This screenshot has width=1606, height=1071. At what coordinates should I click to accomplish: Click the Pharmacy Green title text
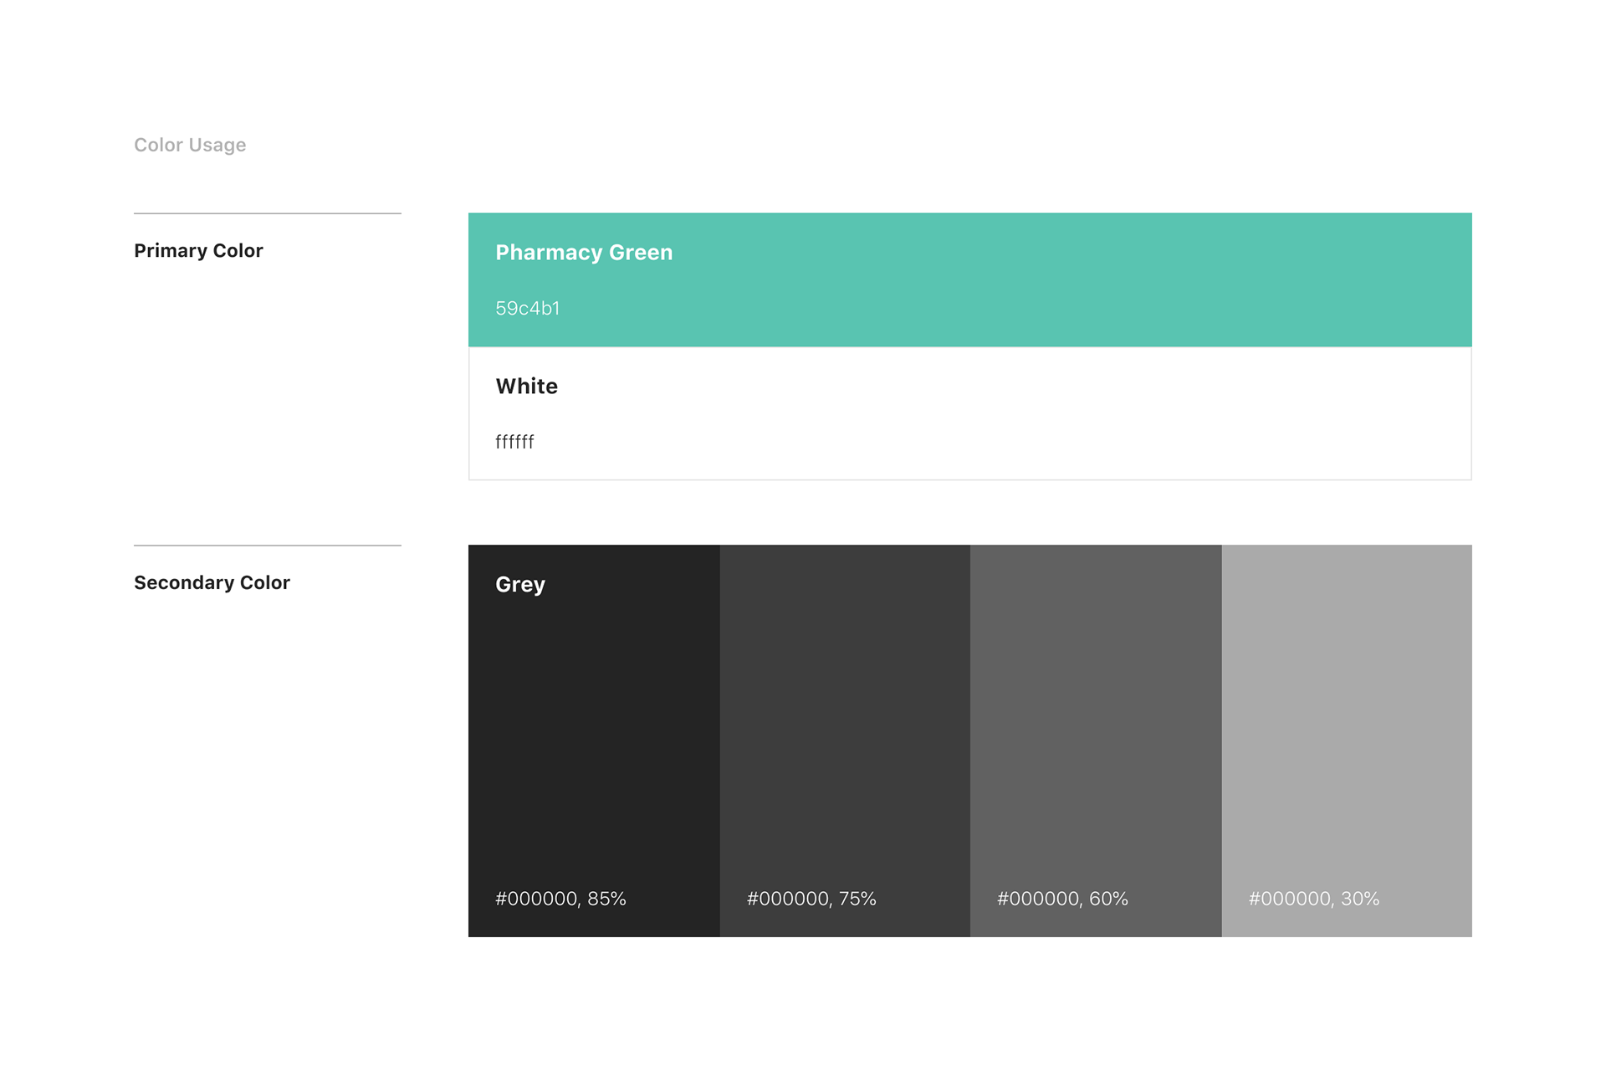584,252
